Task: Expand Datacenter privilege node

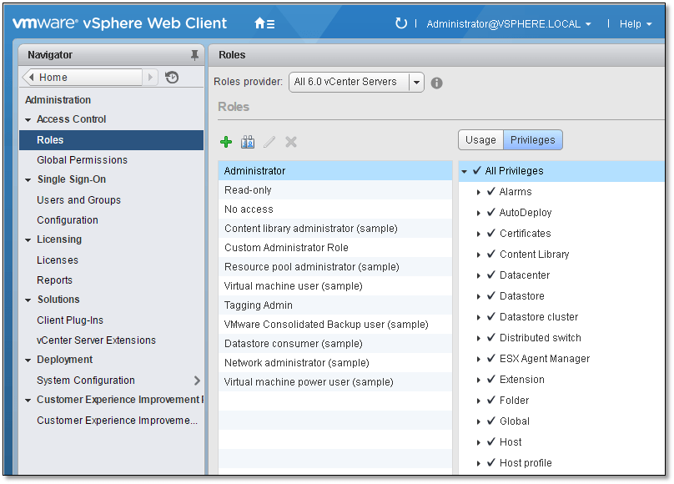Action: point(478,275)
